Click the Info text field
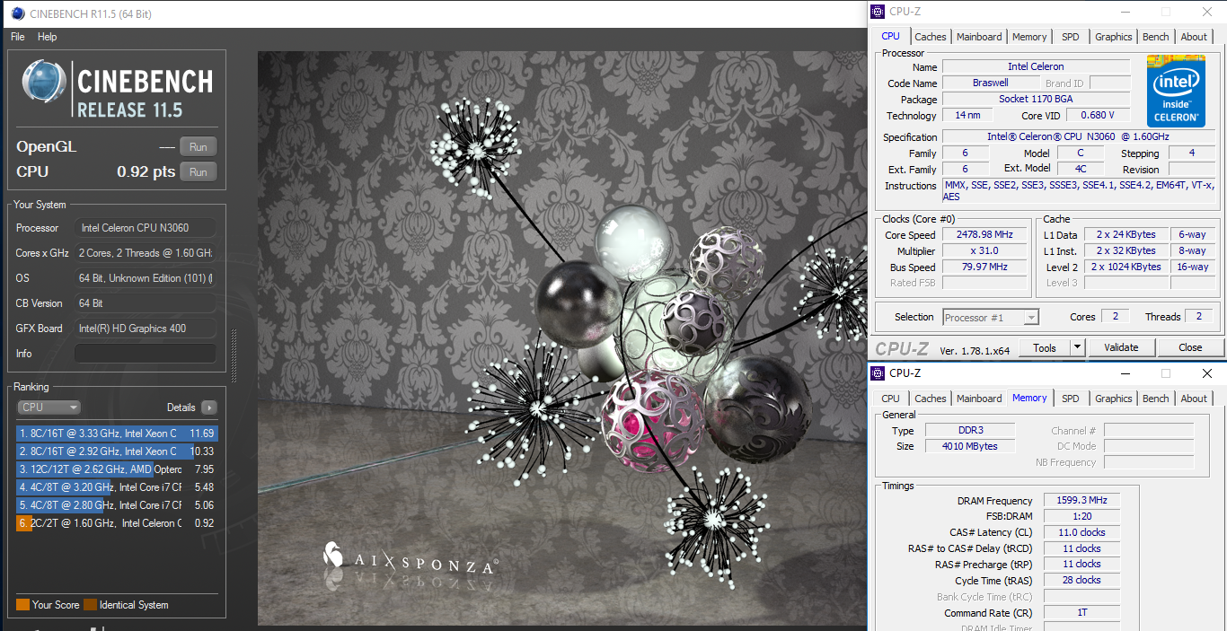 coord(146,354)
